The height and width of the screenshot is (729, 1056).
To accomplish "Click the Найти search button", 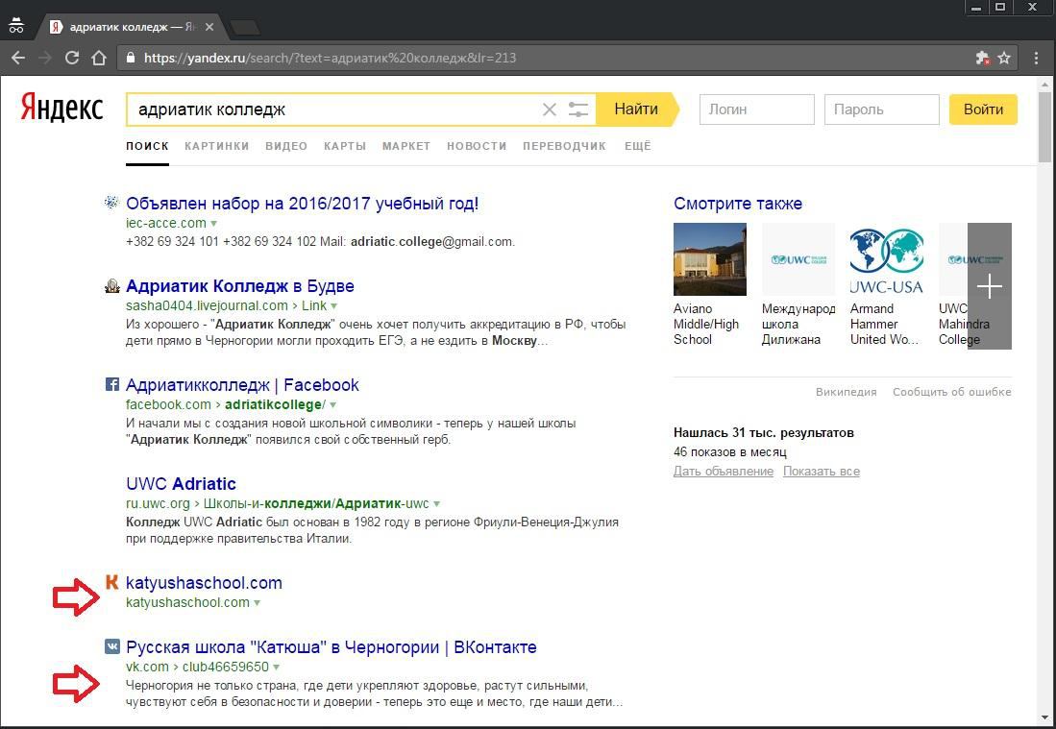I will click(x=636, y=109).
